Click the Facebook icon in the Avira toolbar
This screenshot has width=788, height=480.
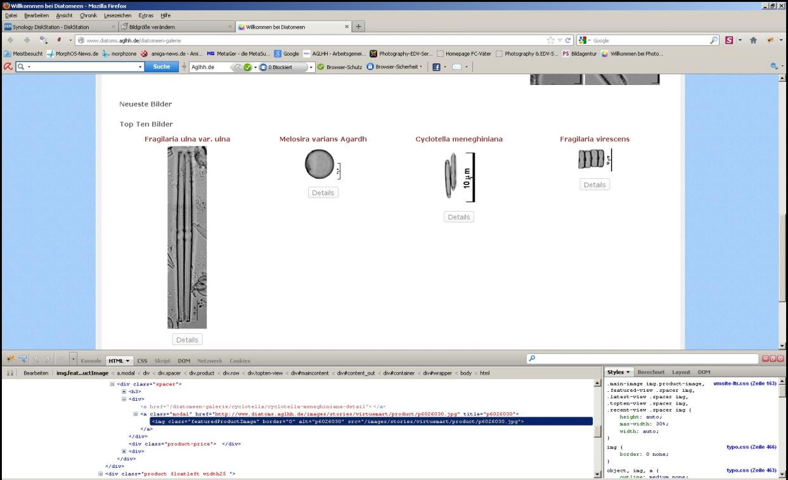coord(436,67)
